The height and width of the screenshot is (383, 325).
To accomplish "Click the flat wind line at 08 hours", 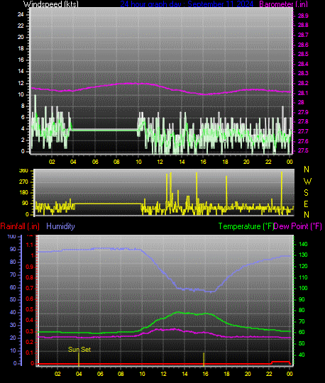I will point(116,130).
